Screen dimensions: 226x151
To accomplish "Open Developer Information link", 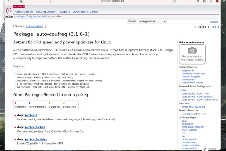I will (x=193, y=74).
